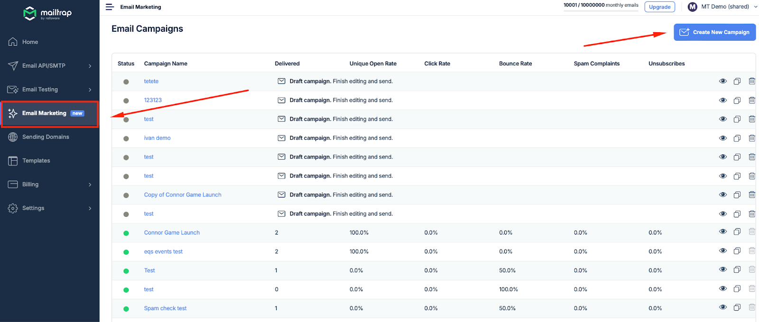
Task: Click the hamburger menu icon
Action: pos(110,7)
